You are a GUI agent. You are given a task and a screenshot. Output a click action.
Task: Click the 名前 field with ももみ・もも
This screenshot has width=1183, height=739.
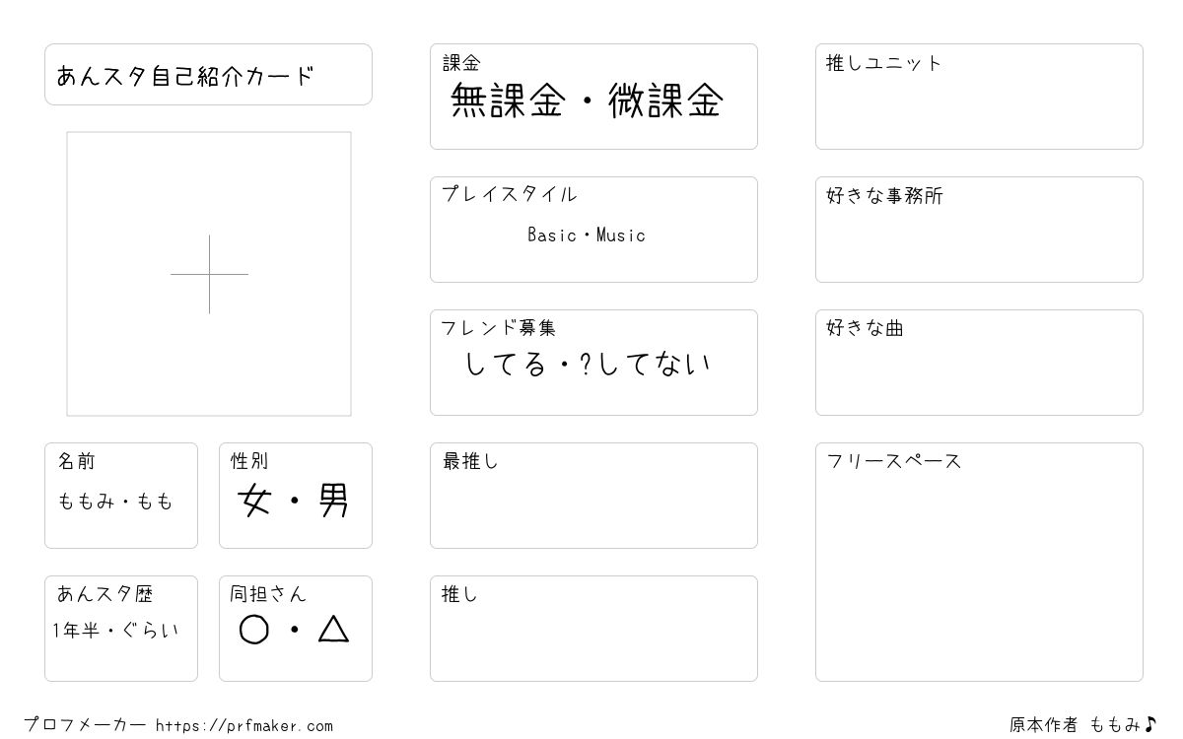pos(121,496)
